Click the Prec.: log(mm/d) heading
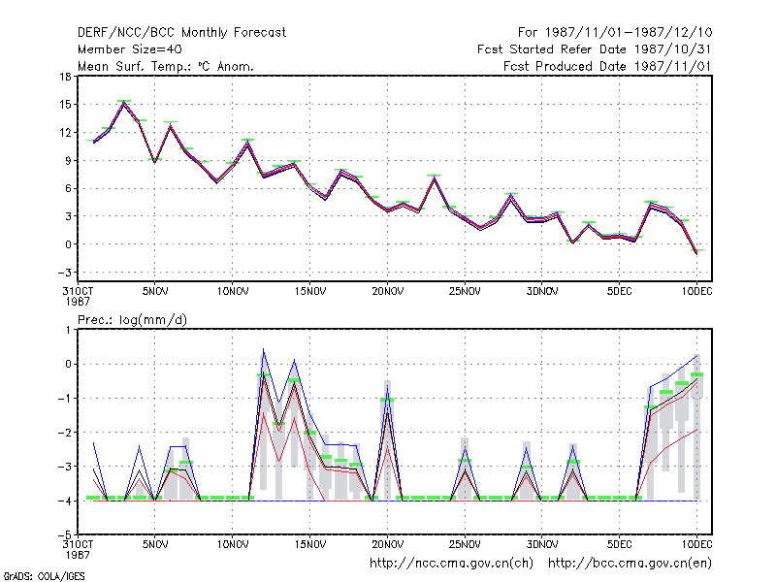 coord(132,320)
